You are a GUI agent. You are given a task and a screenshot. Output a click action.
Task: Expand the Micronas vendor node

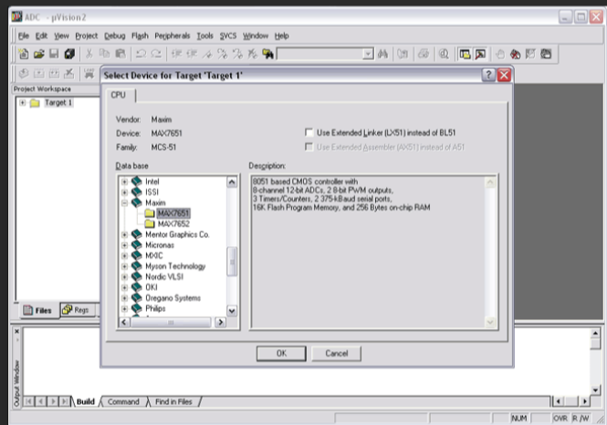tap(124, 245)
